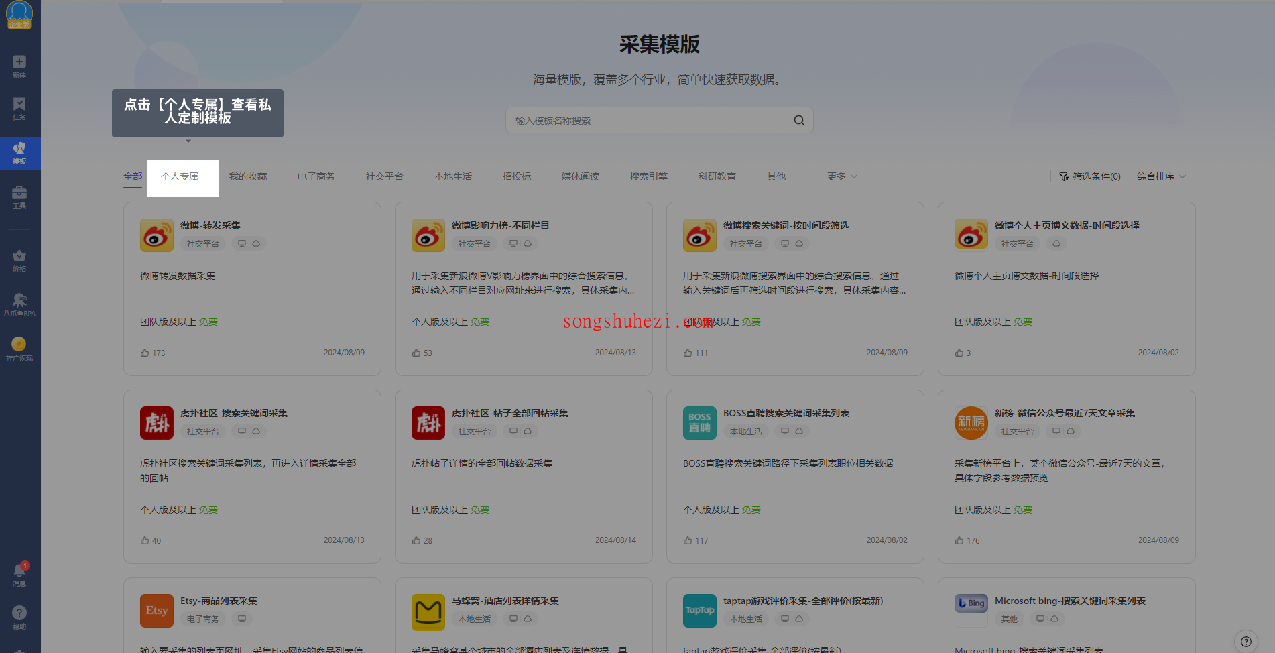Screen dimensions: 1275x653
Task: Click 电子商务 tag on Etsy card
Action: 203,619
